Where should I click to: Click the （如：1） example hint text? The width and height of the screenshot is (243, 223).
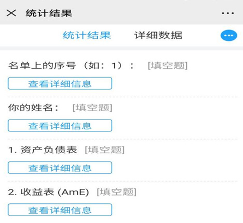click(103, 66)
